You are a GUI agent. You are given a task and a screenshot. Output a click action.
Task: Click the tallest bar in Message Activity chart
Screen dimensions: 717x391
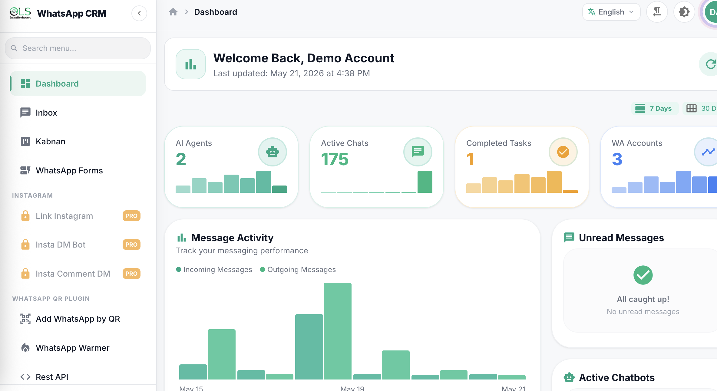point(338,331)
